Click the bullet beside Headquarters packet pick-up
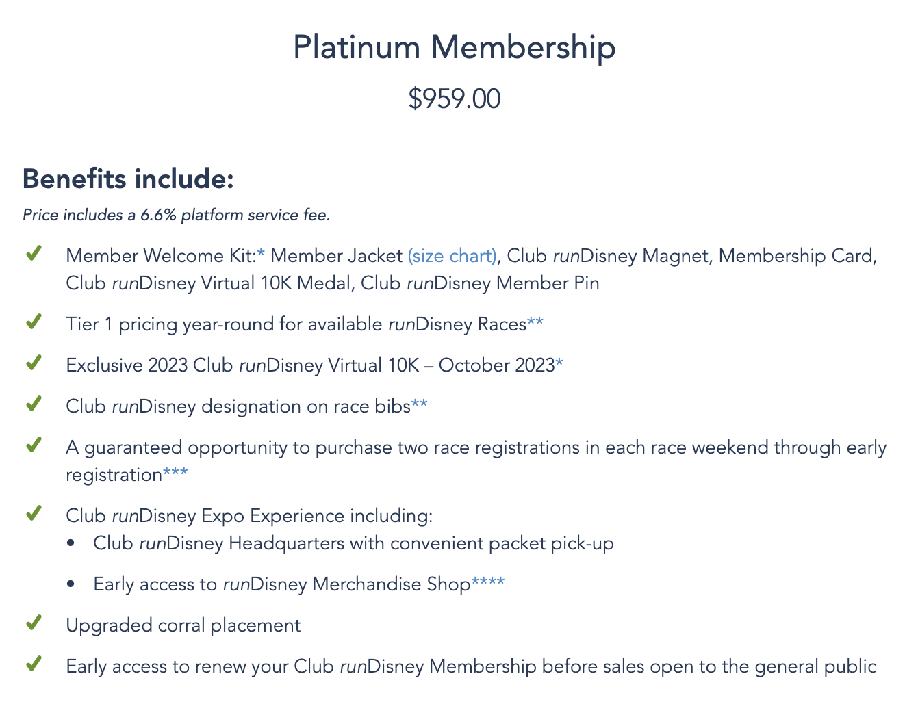 71,543
